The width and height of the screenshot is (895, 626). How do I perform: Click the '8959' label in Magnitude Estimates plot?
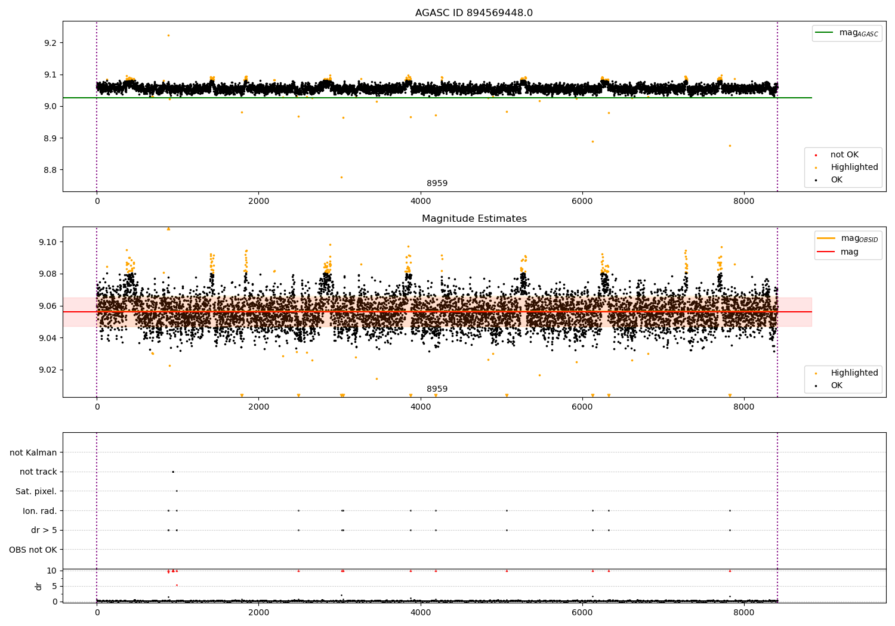[437, 389]
